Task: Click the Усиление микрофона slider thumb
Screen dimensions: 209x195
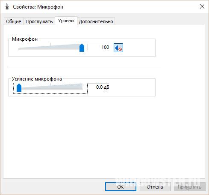Action: 19,87
